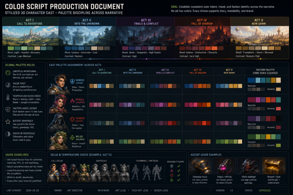The image size is (293, 195).
Task: Click the Act V golden city thumbnail
Action: point(260,36)
